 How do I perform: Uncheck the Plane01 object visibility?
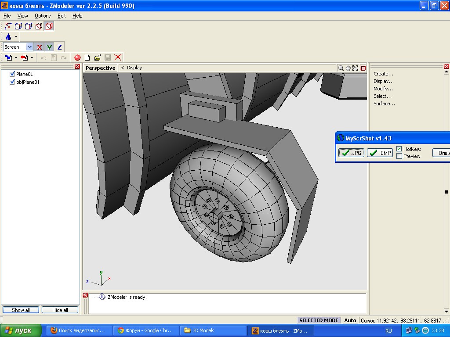[12, 74]
